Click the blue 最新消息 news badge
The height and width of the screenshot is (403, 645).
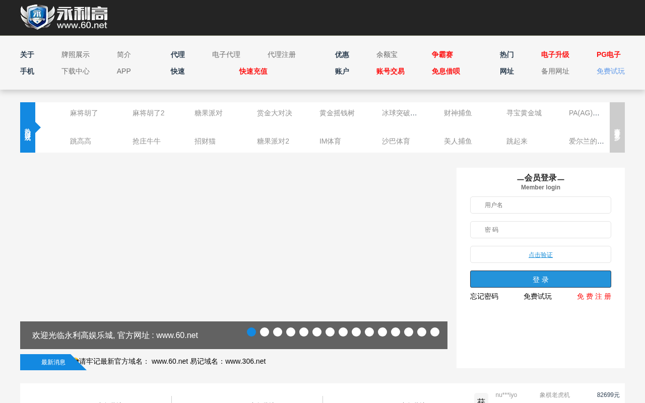53,362
